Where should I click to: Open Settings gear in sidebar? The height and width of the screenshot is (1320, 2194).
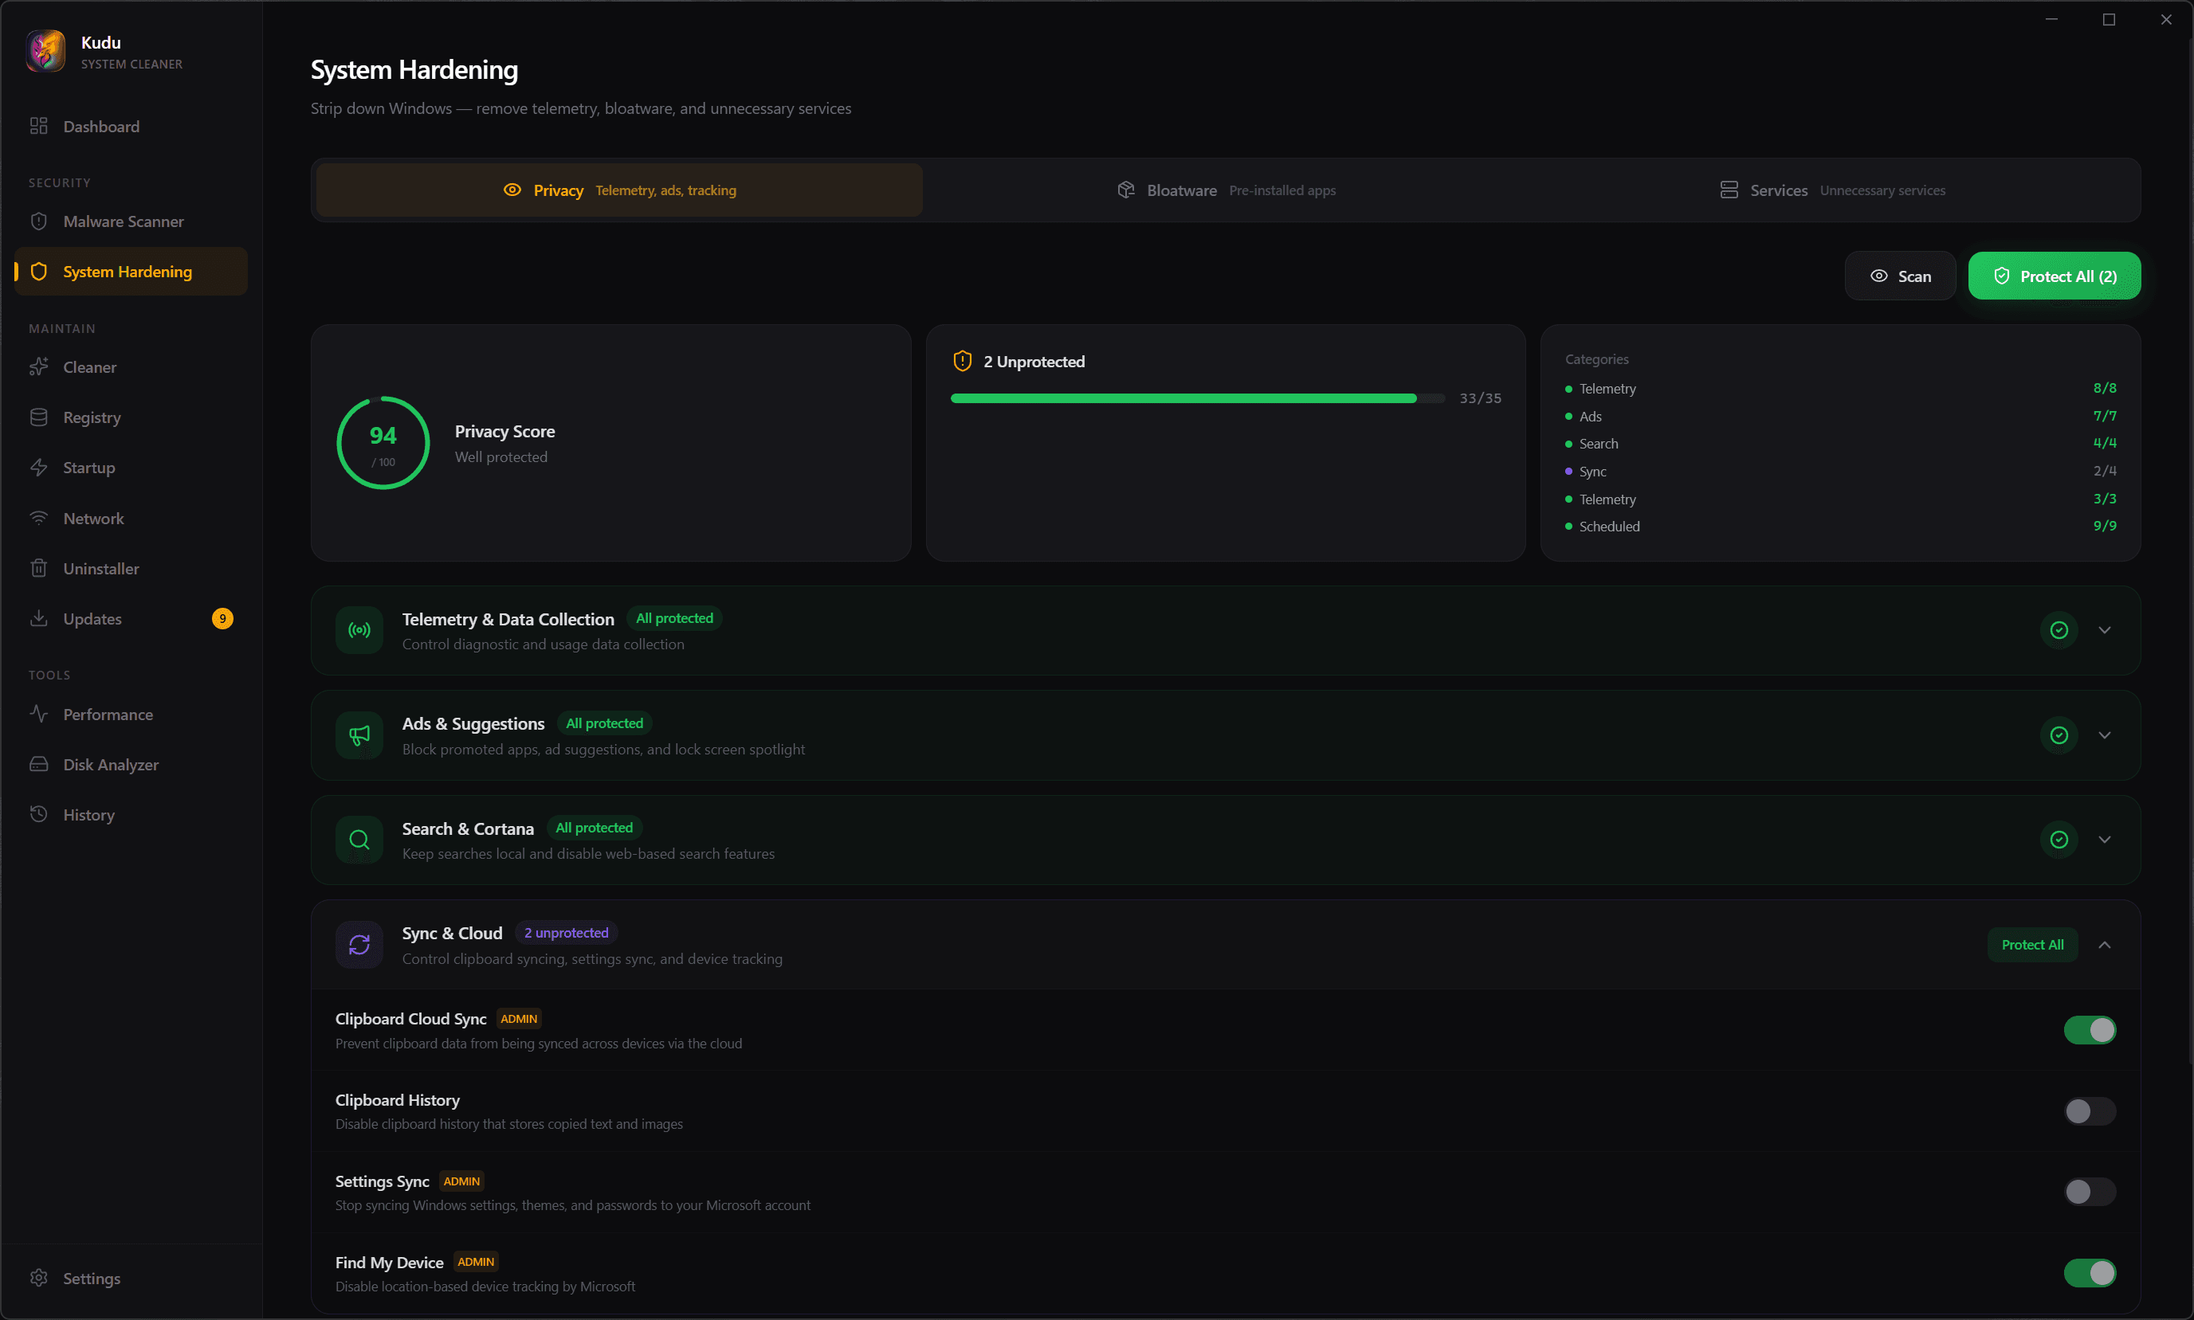[x=39, y=1279]
